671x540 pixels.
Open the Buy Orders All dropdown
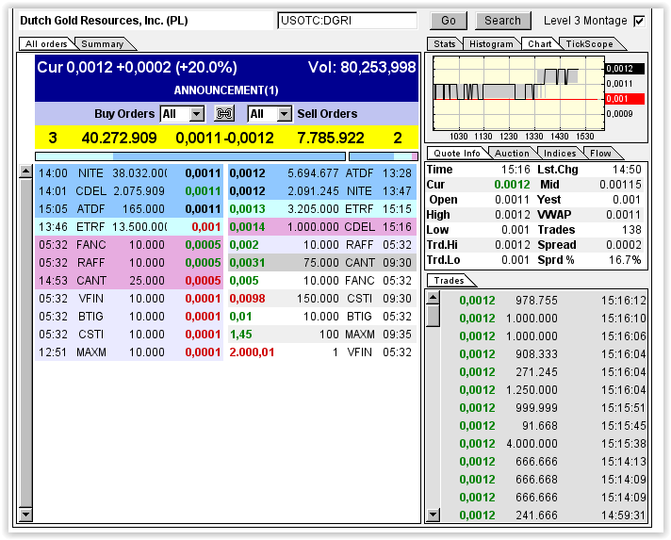[182, 114]
